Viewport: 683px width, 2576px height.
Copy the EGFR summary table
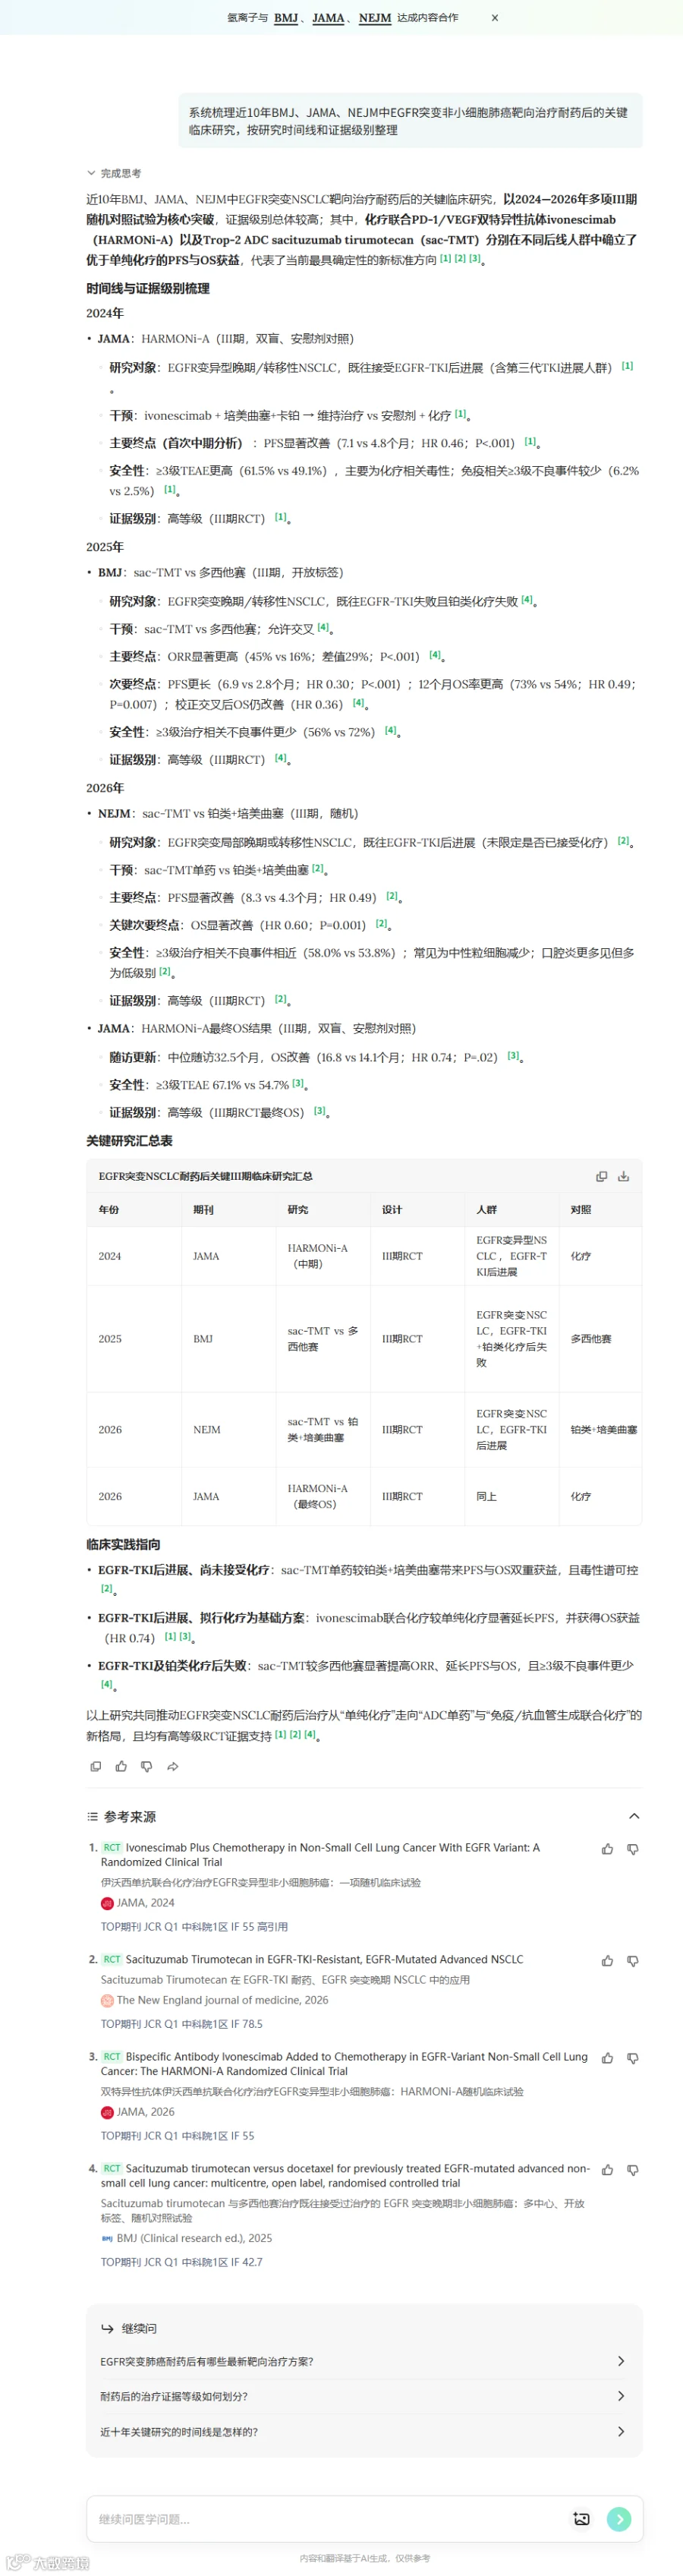pos(601,1176)
